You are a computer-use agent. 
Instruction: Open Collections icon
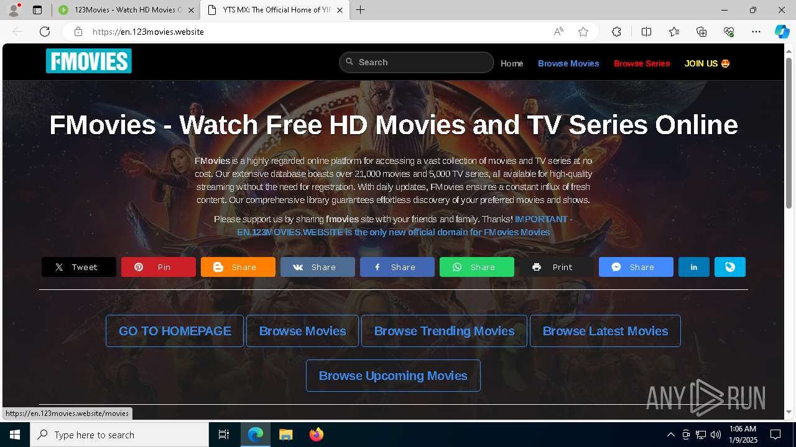pos(701,32)
